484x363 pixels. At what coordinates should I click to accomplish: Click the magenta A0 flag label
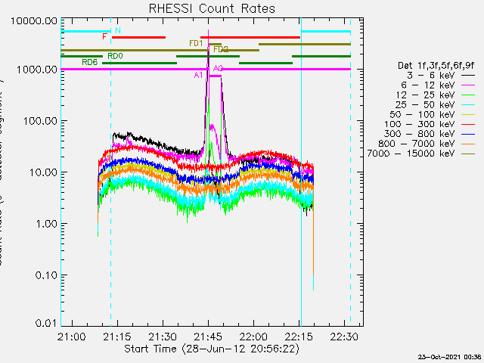(x=218, y=69)
